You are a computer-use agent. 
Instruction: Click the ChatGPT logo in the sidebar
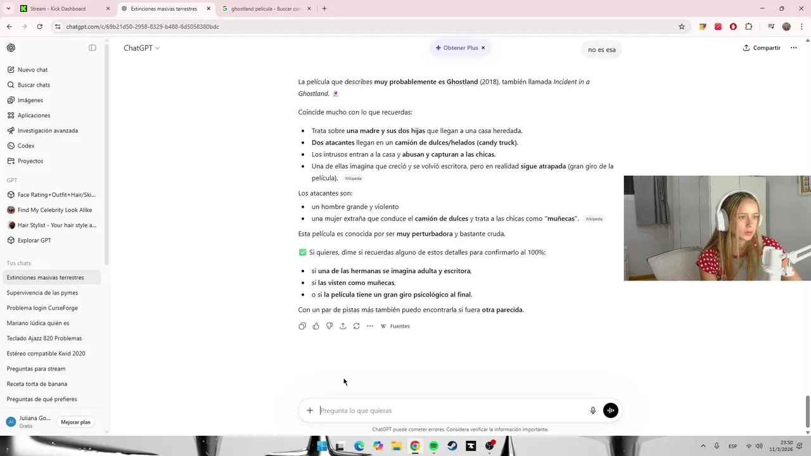pyautogui.click(x=11, y=48)
